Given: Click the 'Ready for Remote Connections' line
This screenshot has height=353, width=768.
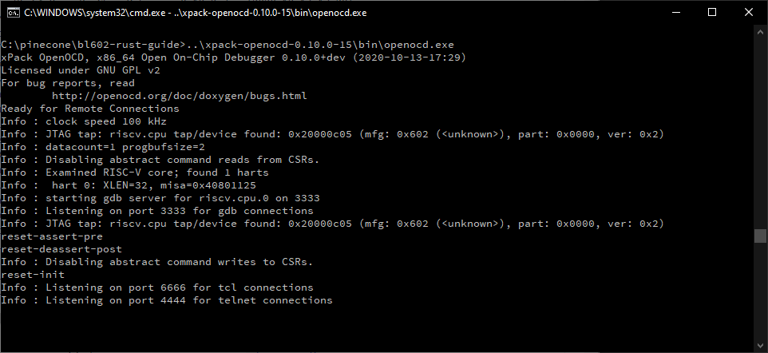Looking at the screenshot, I should (x=89, y=109).
